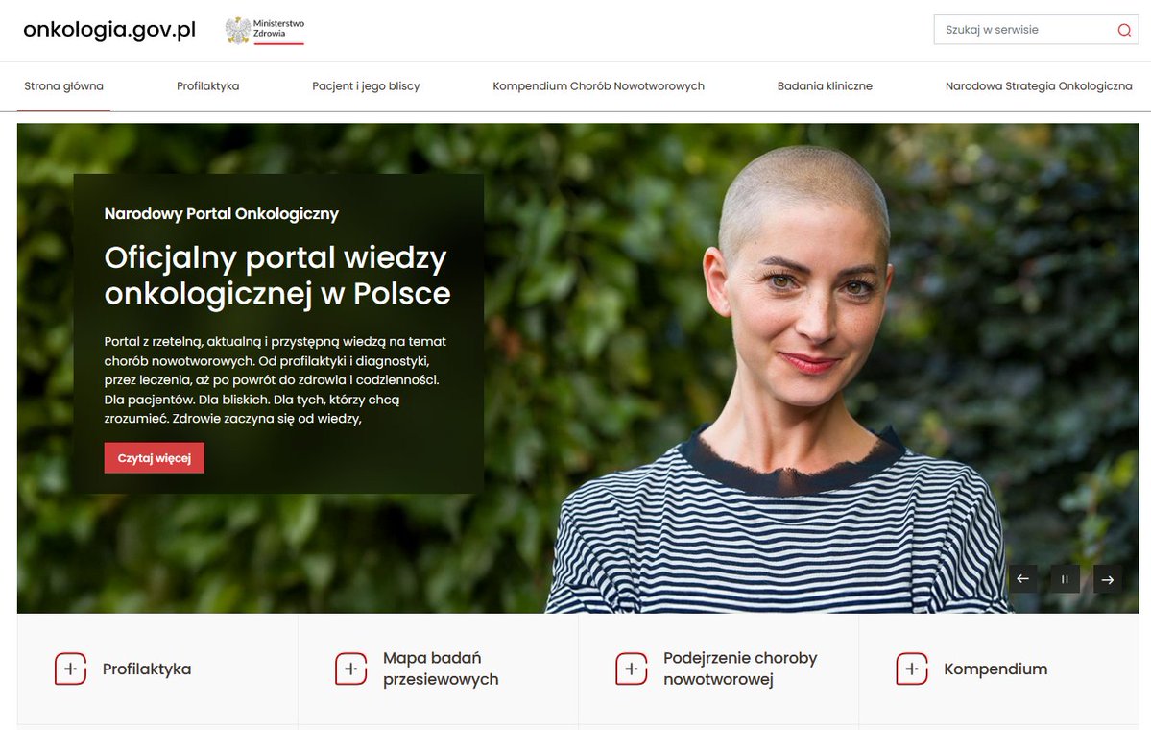1151x730 pixels.
Task: Select the Strona główna menu item
Action: [x=64, y=85]
